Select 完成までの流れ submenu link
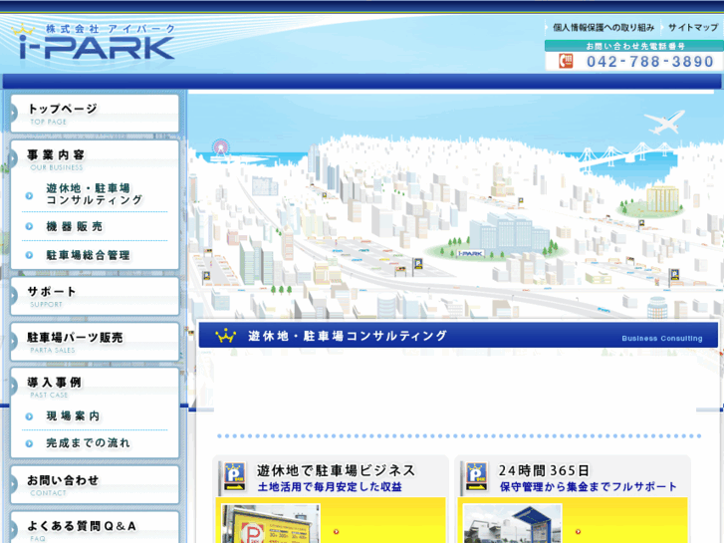Image resolution: width=724 pixels, height=543 pixels. 88,443
